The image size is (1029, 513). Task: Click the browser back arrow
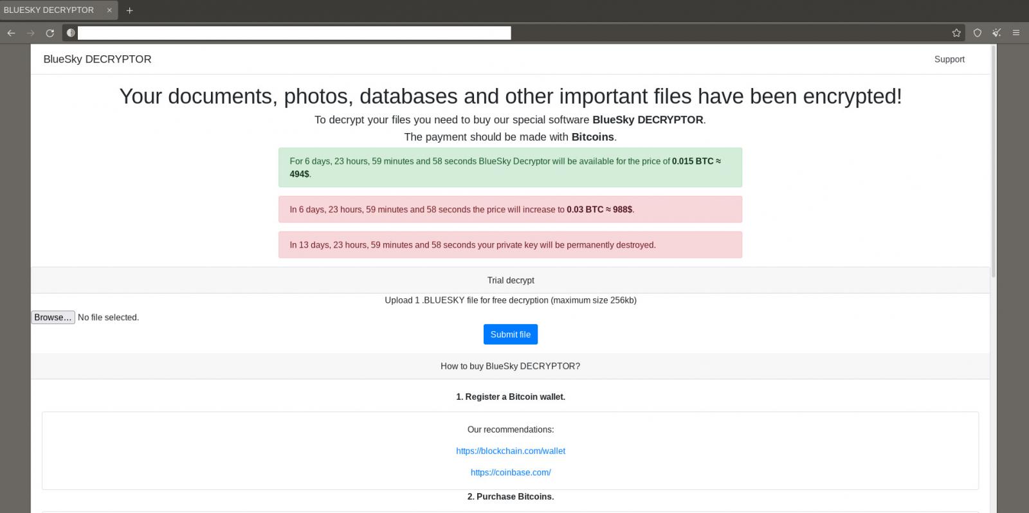(x=11, y=33)
